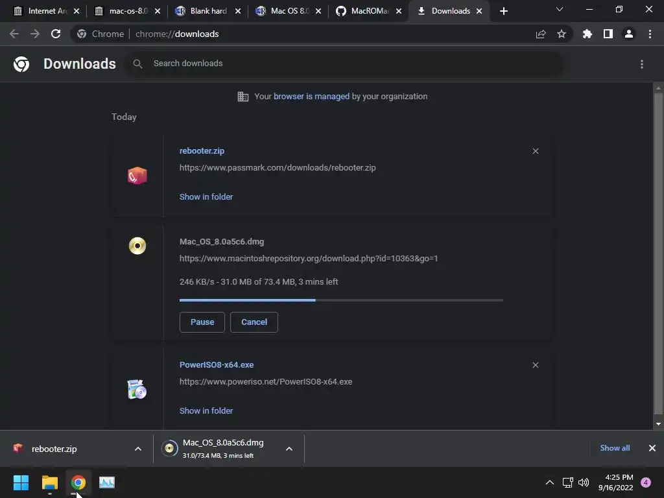Screen dimensions: 664x498
Task: Pause the Mac_OS_8.0a5c6.dmg download
Action: [202, 322]
